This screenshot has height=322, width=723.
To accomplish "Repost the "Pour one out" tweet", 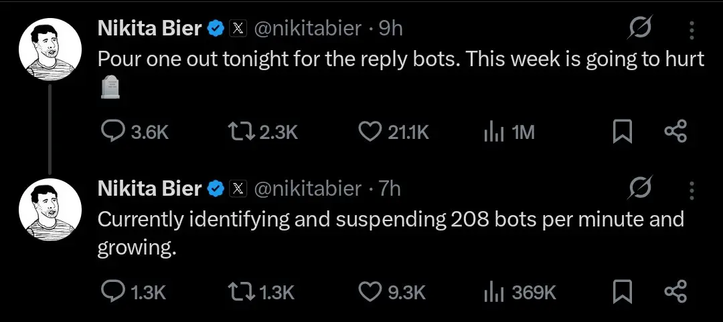I will pyautogui.click(x=240, y=132).
